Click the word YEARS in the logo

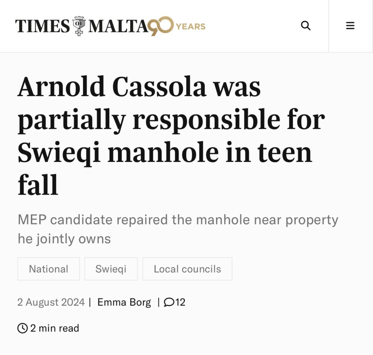coord(191,27)
